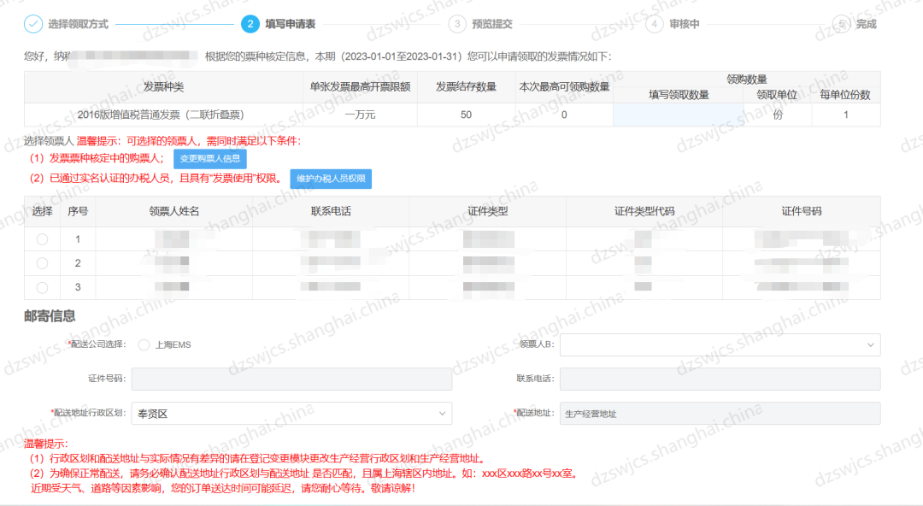Select the recipient radio button in row 1
Viewport: 923px width, 506px height.
42,239
